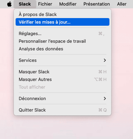
Task: Open the Présentation menu
Action: [x=97, y=4]
